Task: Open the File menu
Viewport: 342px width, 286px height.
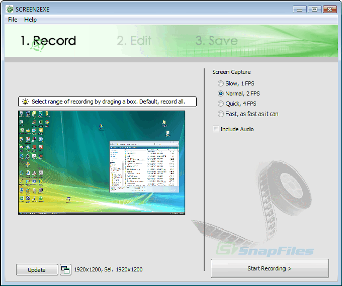Action: pos(13,20)
